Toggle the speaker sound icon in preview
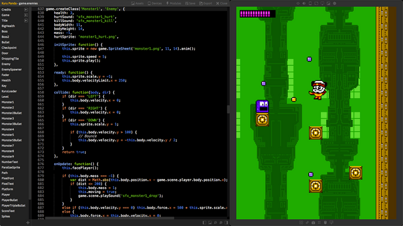Image resolution: width=403 pixels, height=226 pixels. (x=304, y=3)
